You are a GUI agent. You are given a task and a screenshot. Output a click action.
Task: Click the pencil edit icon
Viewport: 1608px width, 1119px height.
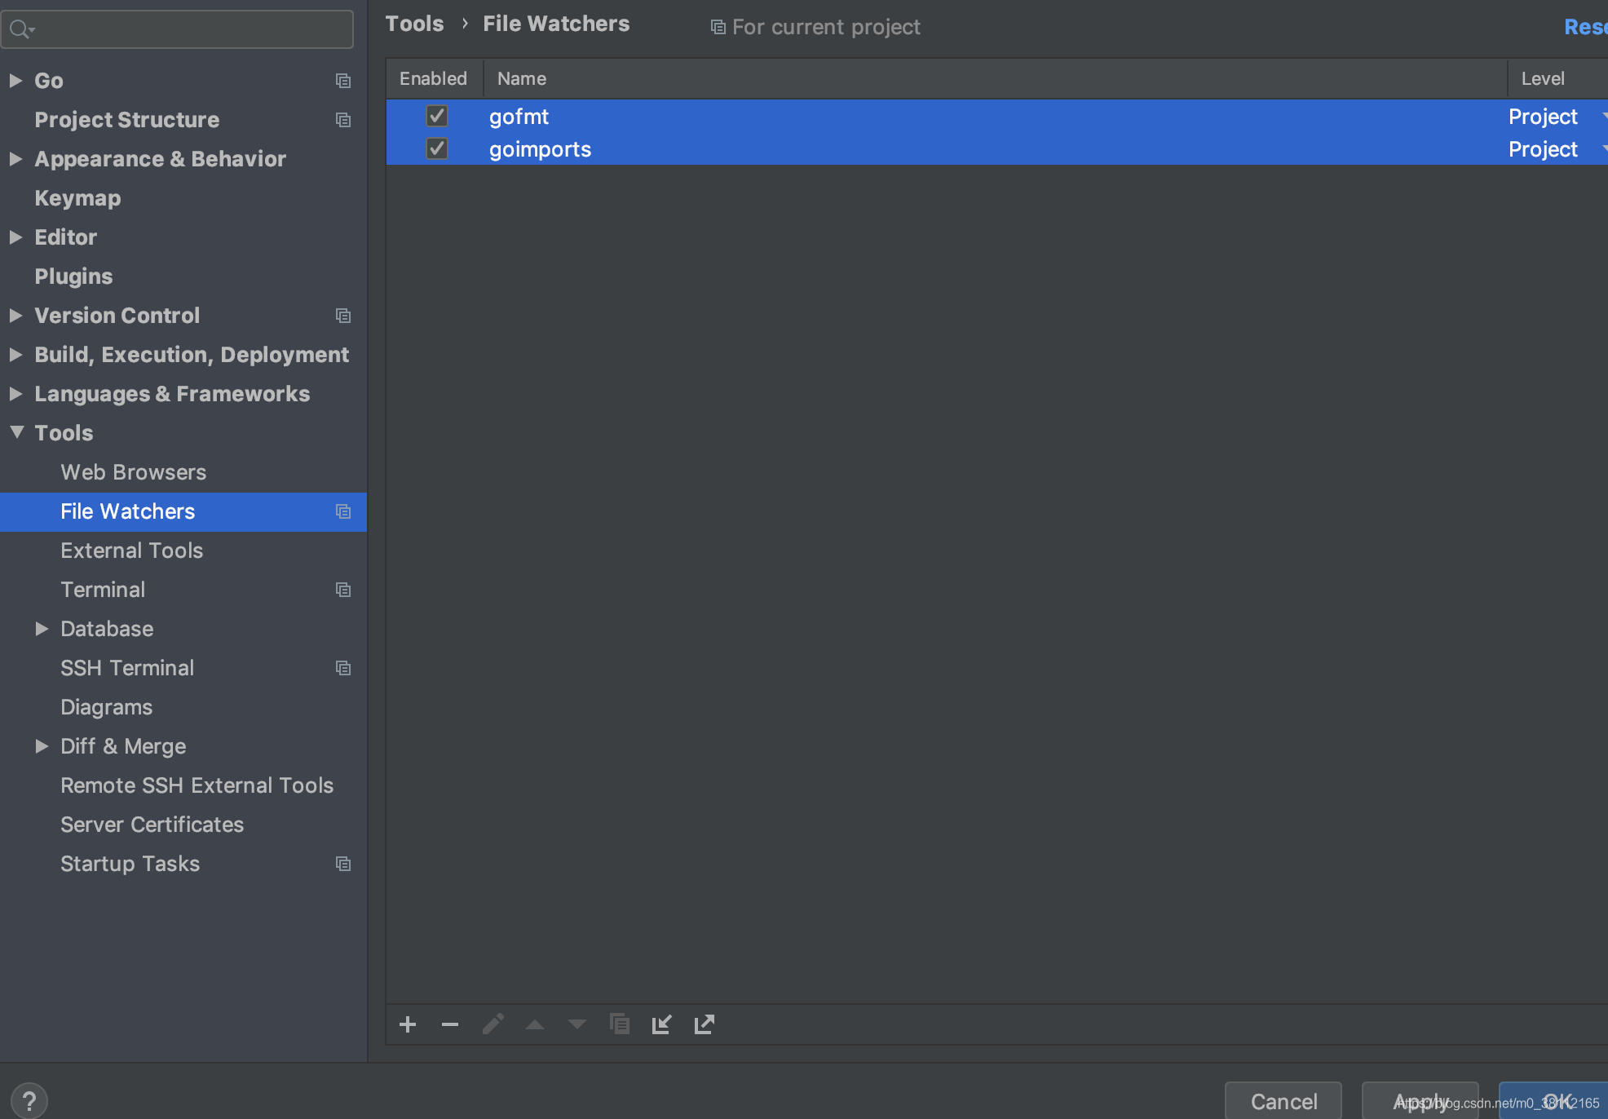point(493,1024)
